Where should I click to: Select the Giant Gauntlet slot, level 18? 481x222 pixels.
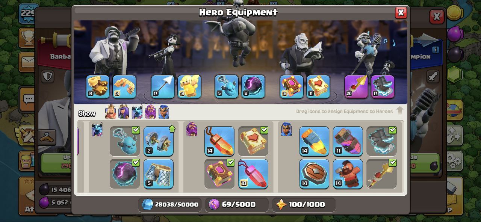click(x=124, y=87)
